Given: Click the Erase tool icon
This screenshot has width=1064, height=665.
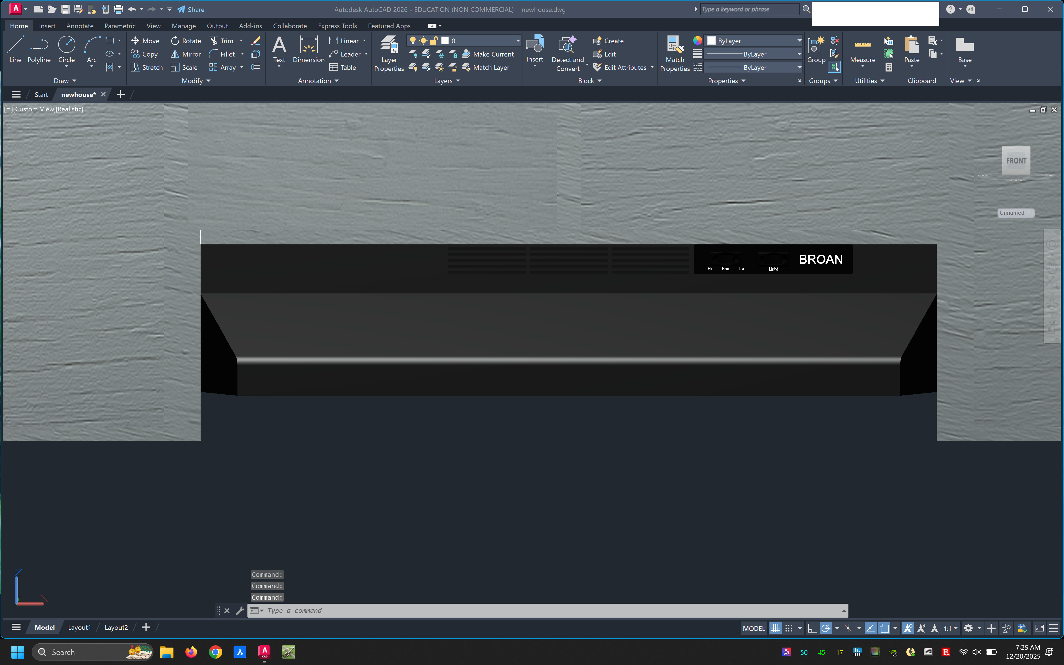Looking at the screenshot, I should (x=255, y=40).
